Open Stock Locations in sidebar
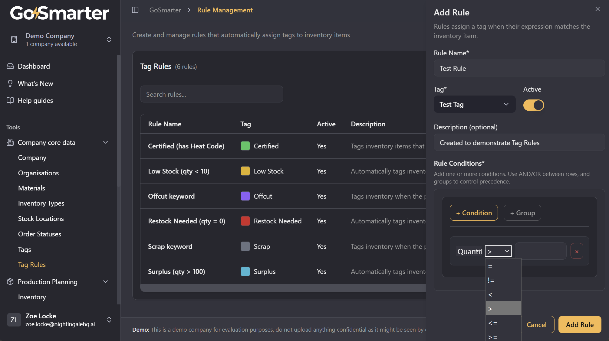 41,219
